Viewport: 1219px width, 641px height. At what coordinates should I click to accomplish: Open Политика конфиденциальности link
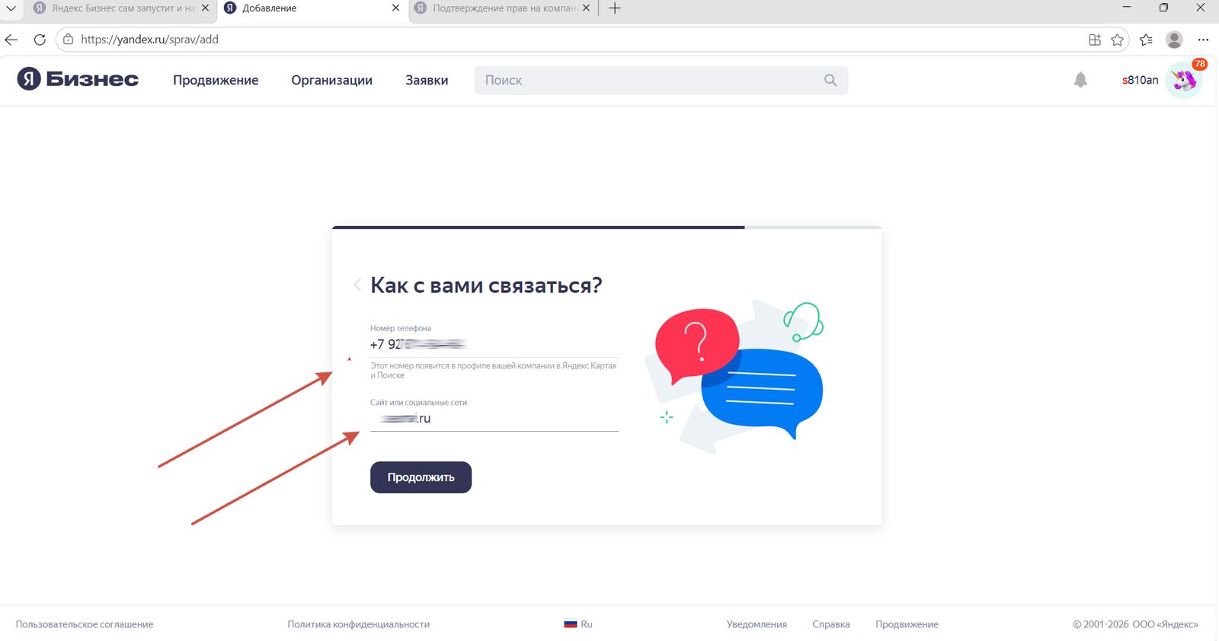tap(359, 624)
